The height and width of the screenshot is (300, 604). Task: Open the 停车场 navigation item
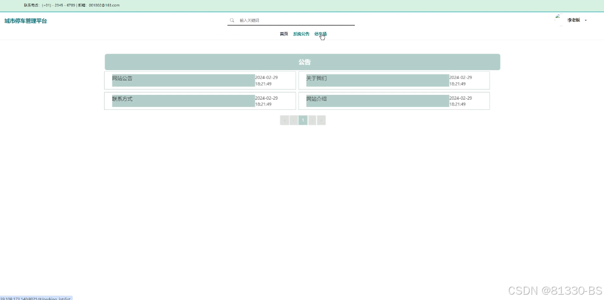pyautogui.click(x=320, y=34)
